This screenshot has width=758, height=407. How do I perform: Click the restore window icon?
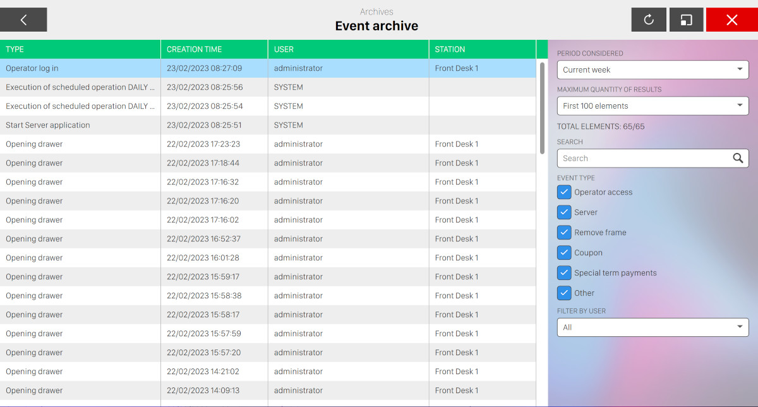686,20
